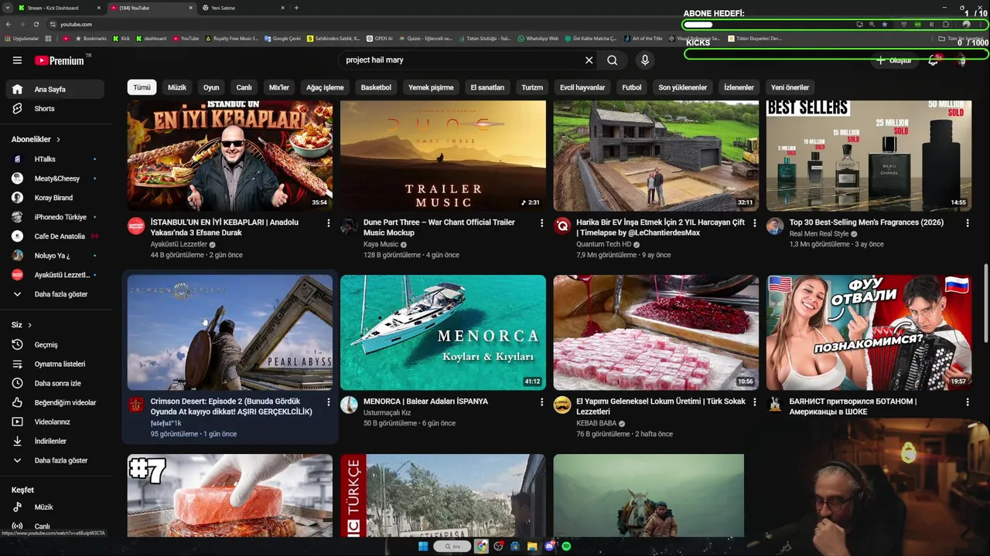
Task: Click Quantum Tech HD channel avatar
Action: [562, 225]
